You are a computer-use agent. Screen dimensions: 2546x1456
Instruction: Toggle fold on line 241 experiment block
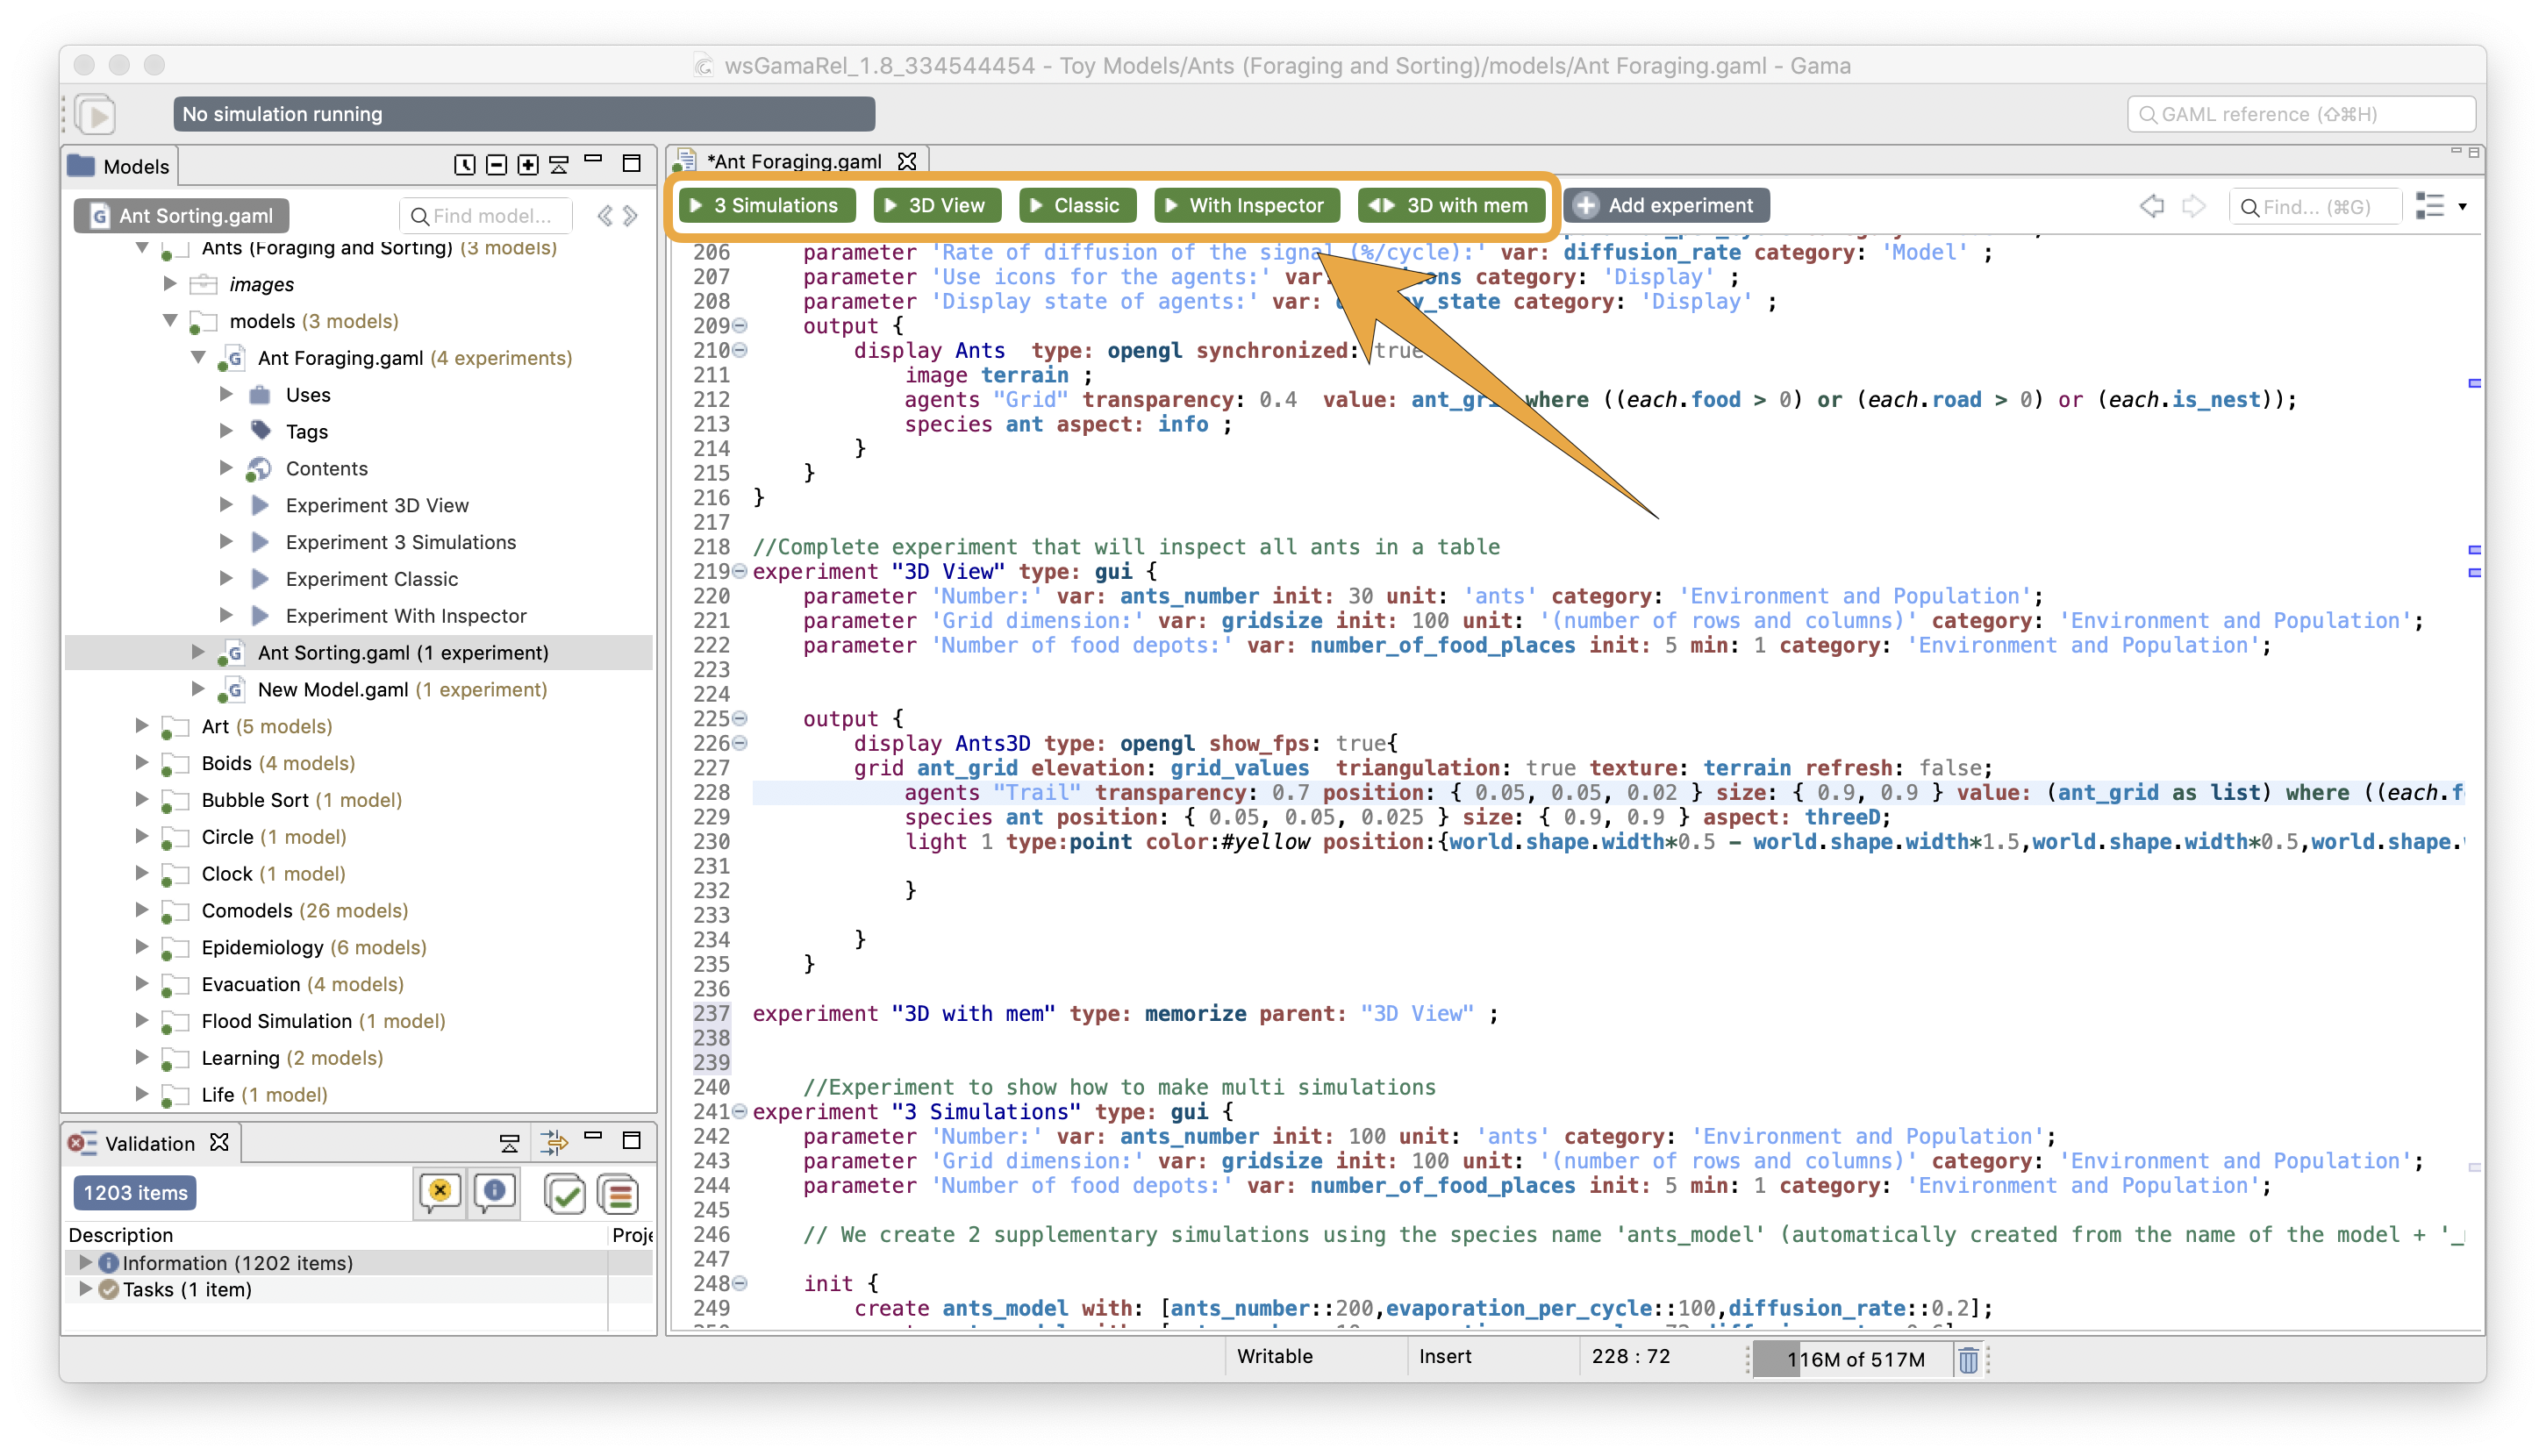point(740,1111)
